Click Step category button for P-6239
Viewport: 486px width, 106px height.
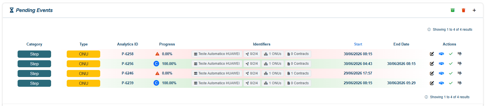click(x=34, y=83)
